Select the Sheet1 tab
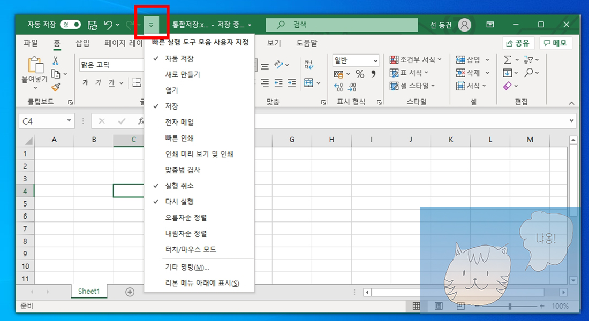The height and width of the screenshot is (321, 589). pos(89,292)
